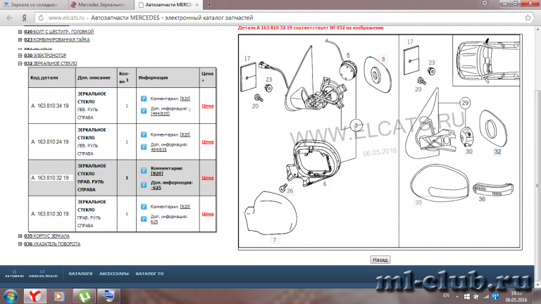541x304 pixels.
Task: Open the 030 Электромотор link
Action: [45, 56]
